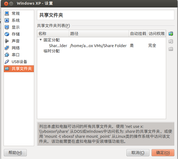The height and width of the screenshot is (159, 178).
Task: Click the add shared folder icon
Action: pos(171,34)
